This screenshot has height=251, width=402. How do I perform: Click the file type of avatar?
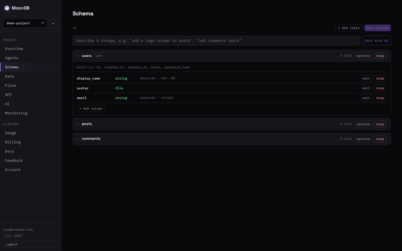point(119,88)
